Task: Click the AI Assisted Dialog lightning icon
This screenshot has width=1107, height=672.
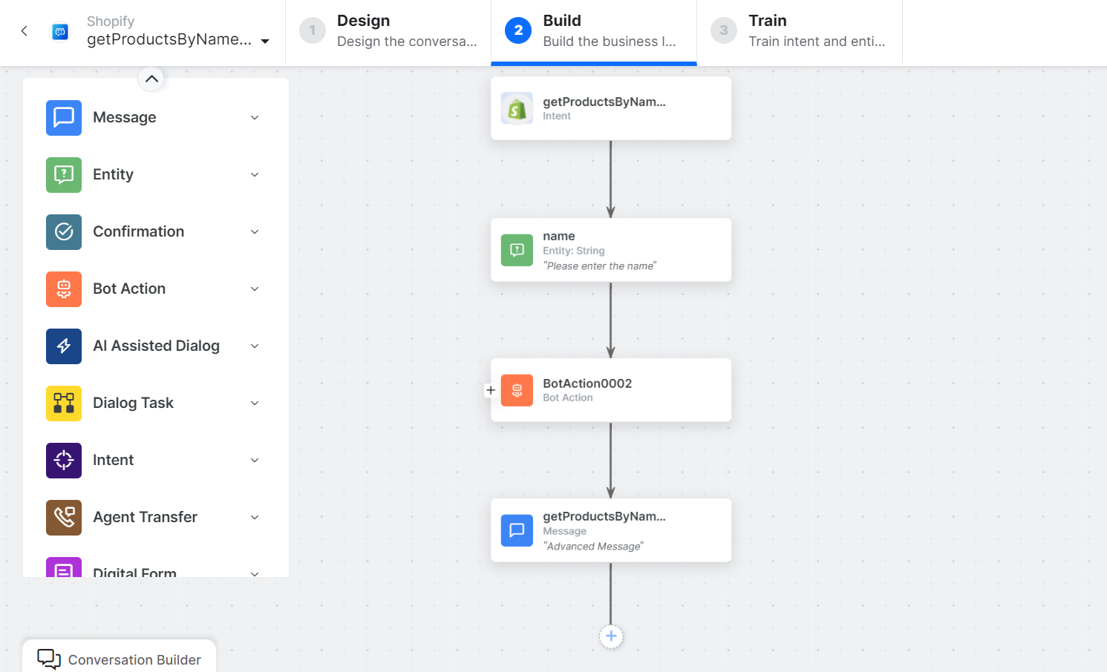Action: pos(64,346)
